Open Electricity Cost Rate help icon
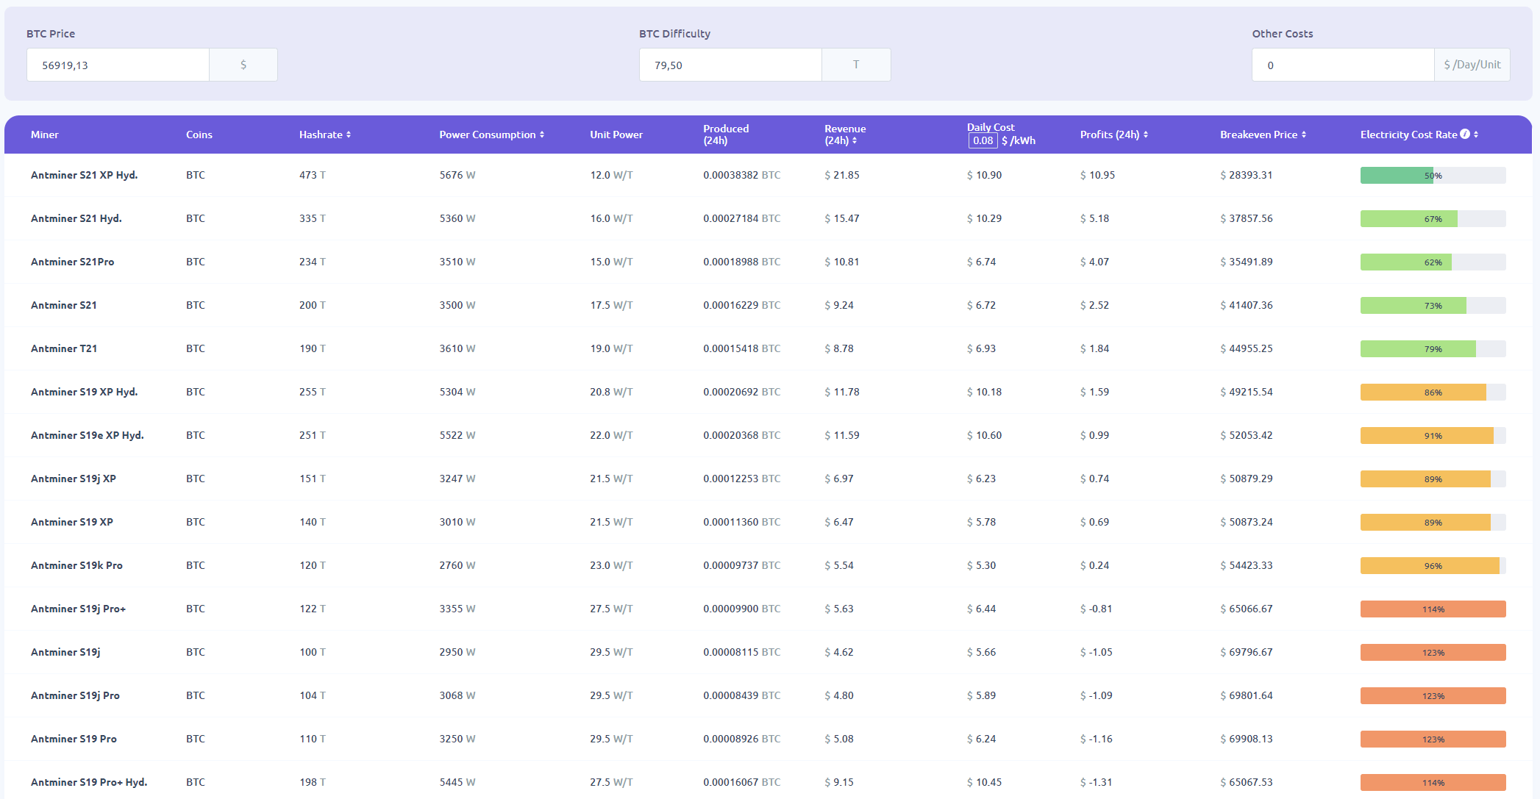 point(1465,134)
